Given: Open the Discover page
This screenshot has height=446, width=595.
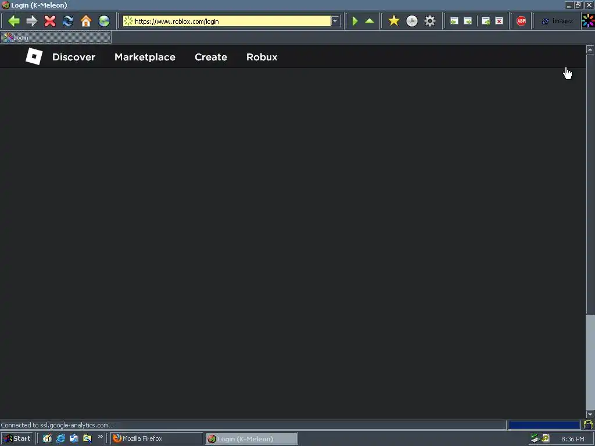Looking at the screenshot, I should pos(74,57).
